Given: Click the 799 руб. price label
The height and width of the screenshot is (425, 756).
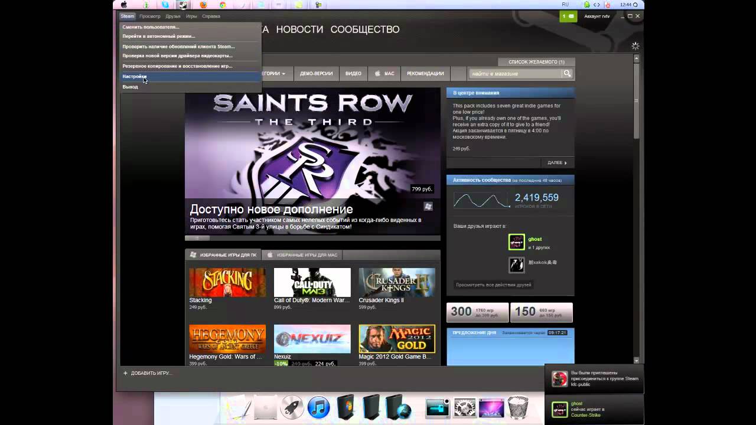Looking at the screenshot, I should pyautogui.click(x=422, y=189).
